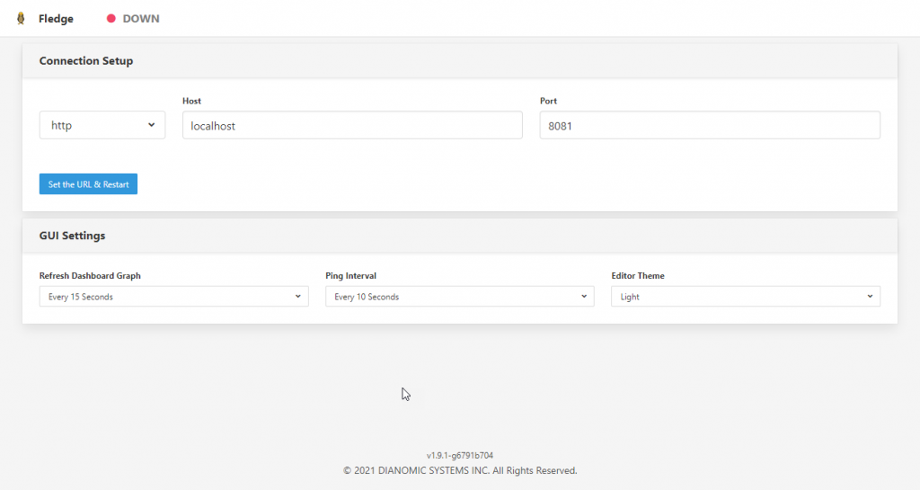The width and height of the screenshot is (920, 490).
Task: Click the Host field label
Action: click(191, 101)
